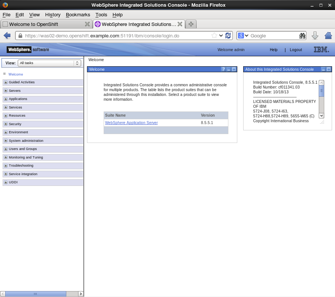The width and height of the screenshot is (335, 297).
Task: Expand the System administration tree node
Action: [x=6, y=141]
